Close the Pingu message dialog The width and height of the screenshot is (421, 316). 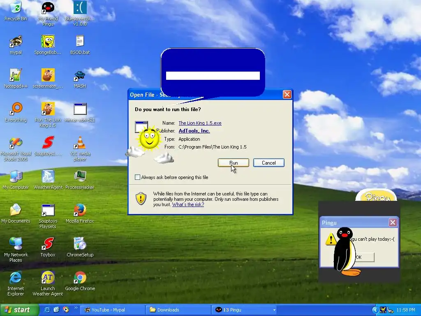(x=393, y=222)
